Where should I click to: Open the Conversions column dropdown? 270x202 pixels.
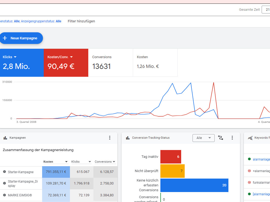coord(114,162)
